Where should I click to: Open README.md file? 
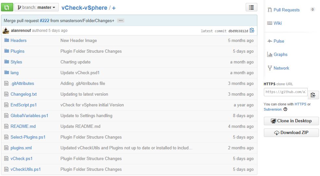[x=23, y=127]
